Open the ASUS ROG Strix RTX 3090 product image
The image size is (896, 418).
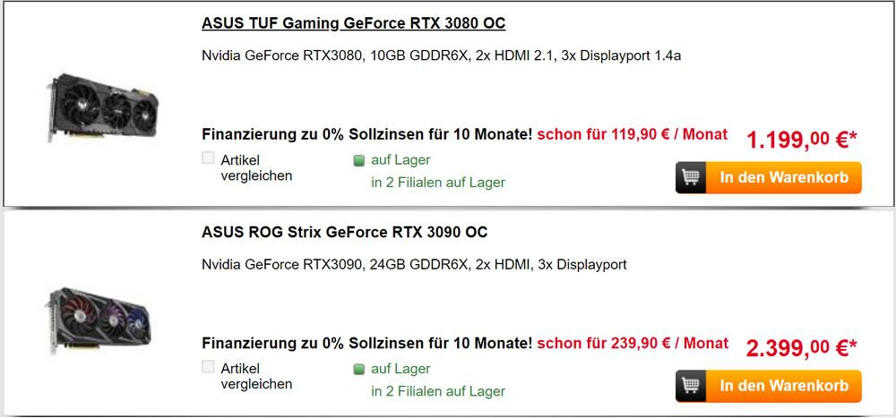point(98,318)
